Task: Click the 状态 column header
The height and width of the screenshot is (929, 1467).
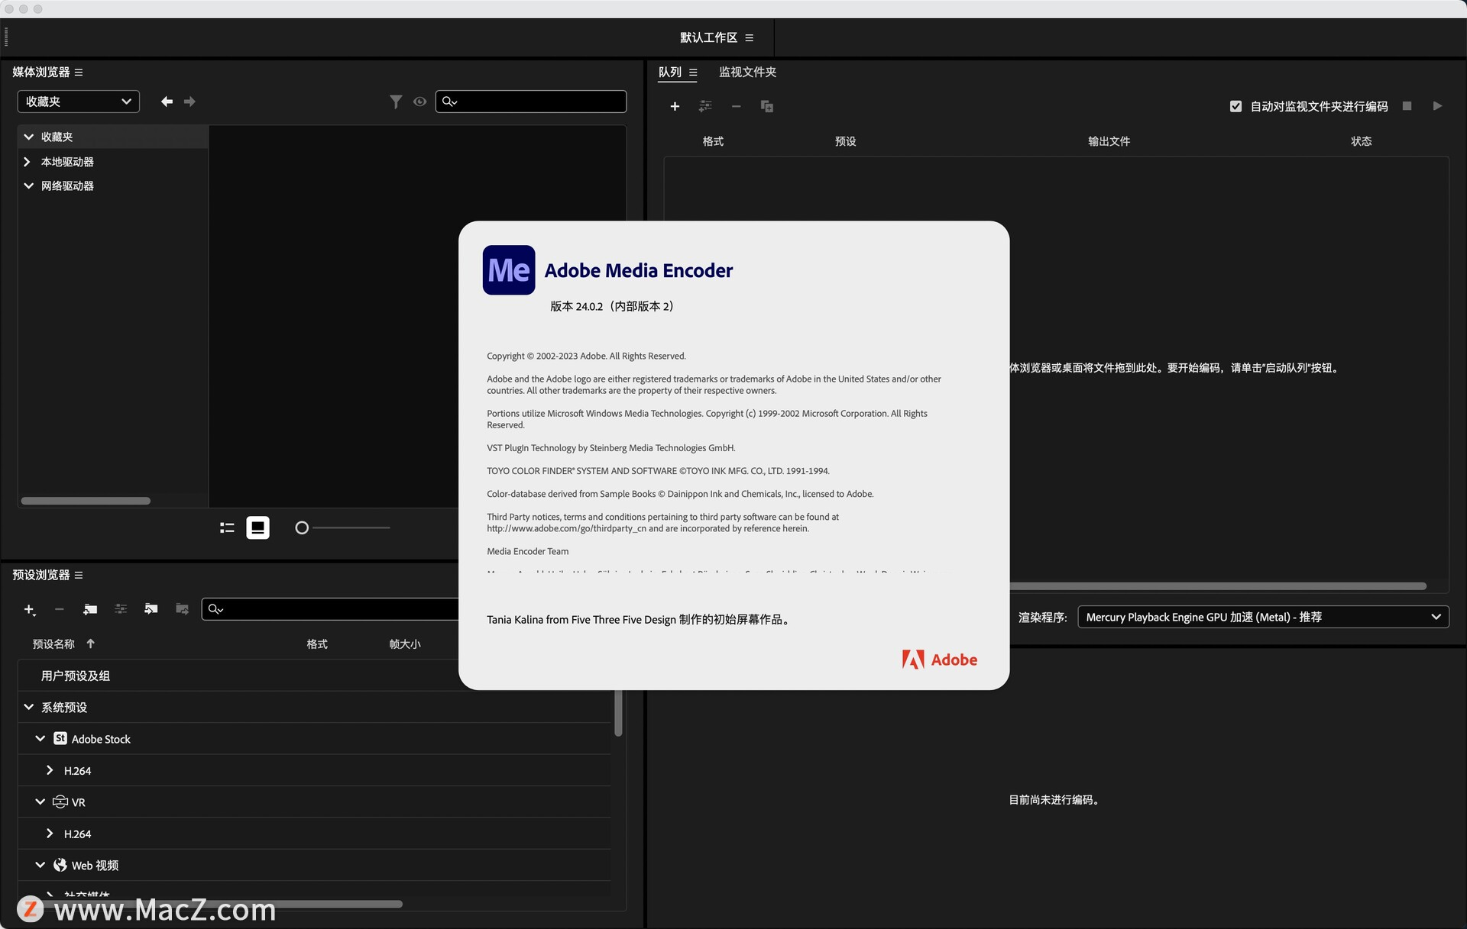Action: tap(1361, 141)
